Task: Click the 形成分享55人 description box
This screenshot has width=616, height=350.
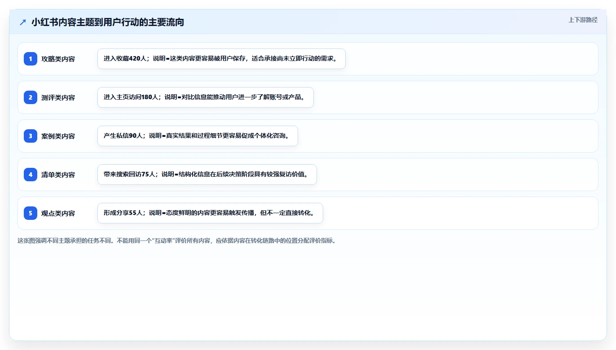Action: (210, 213)
